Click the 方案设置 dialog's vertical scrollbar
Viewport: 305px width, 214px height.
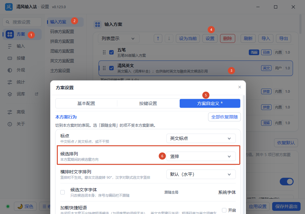tap(244, 154)
